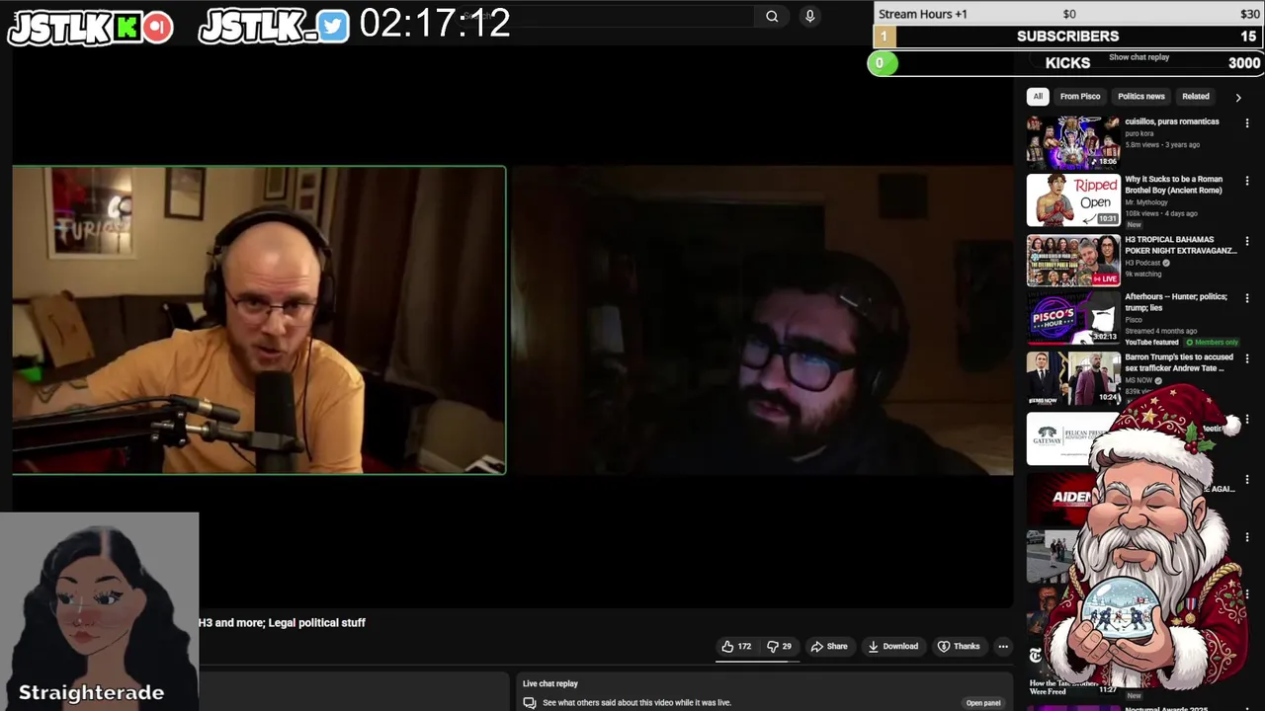
Task: Select the Politics news filter chip
Action: [1141, 96]
